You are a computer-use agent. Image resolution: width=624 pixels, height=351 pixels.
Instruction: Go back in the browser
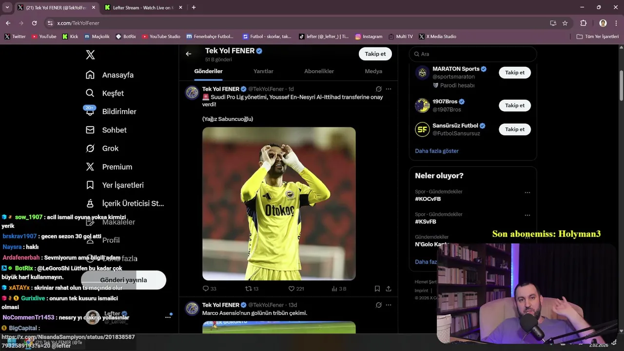(x=8, y=23)
